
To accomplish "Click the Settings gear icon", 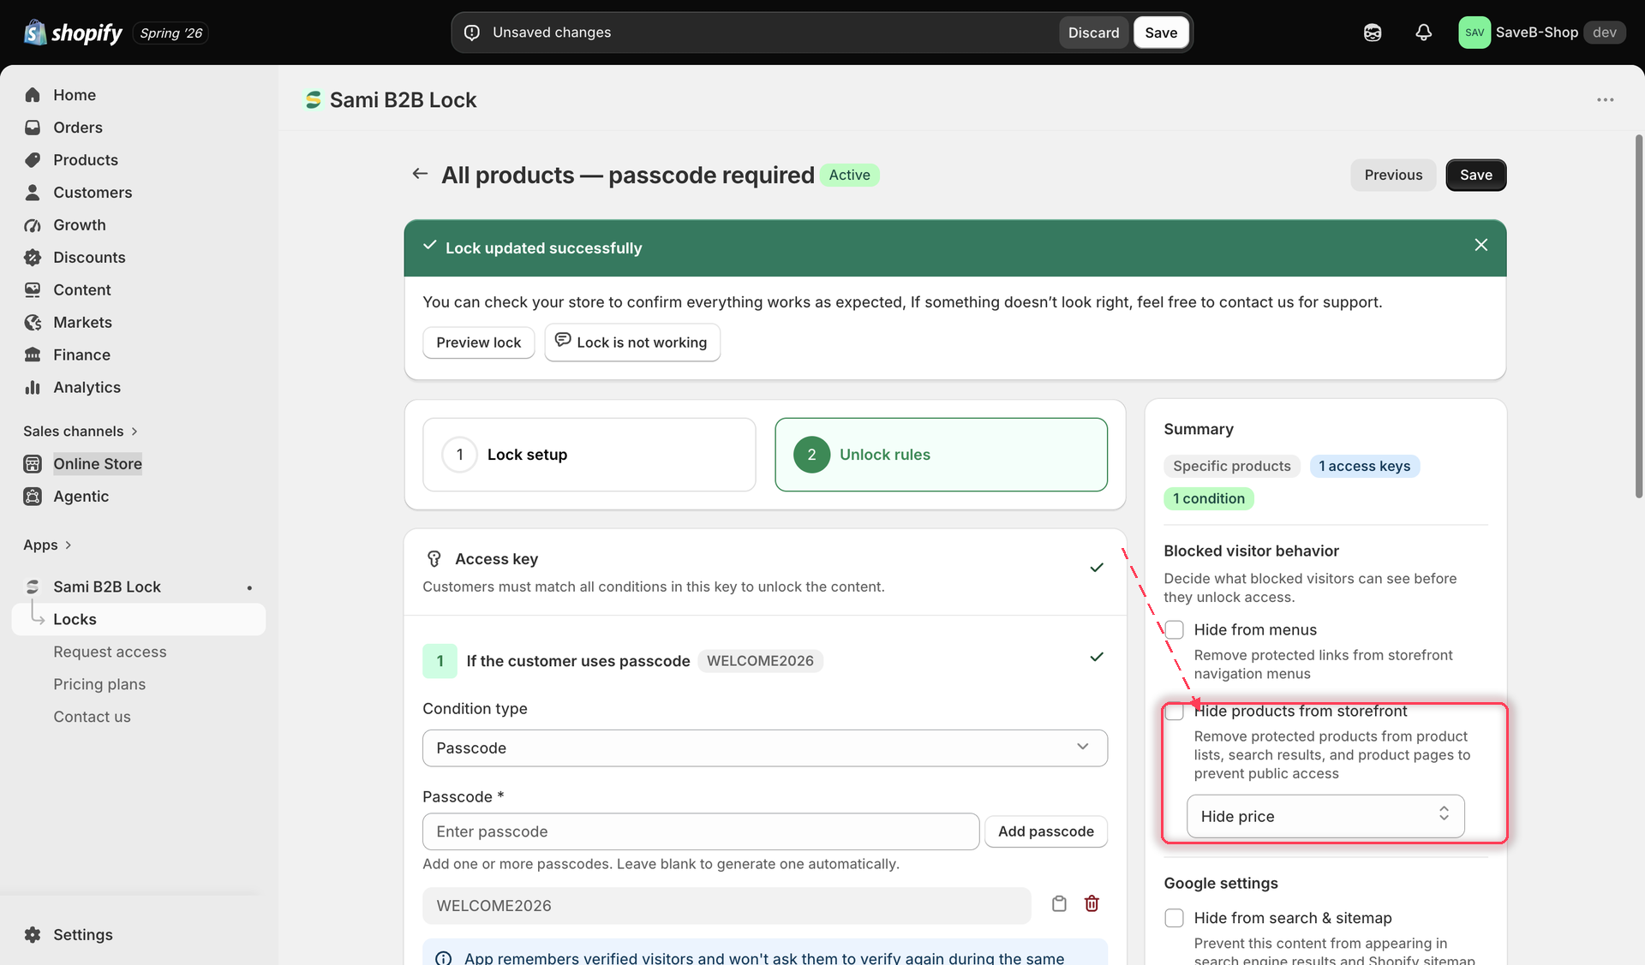I will [x=33, y=935].
